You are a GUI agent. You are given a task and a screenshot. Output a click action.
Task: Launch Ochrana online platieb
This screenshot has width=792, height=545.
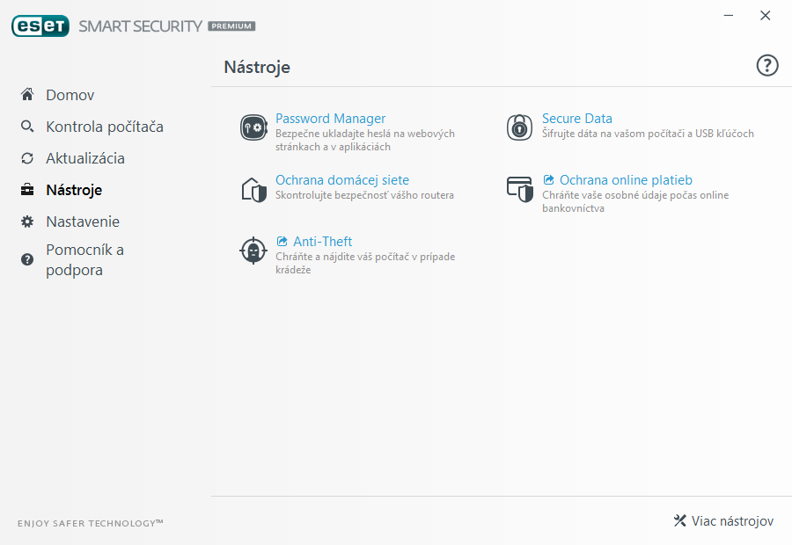pos(626,180)
